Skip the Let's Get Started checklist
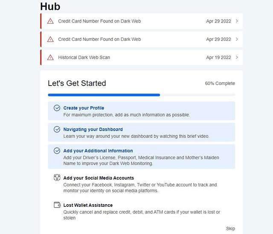This screenshot has width=273, height=234. click(230, 228)
